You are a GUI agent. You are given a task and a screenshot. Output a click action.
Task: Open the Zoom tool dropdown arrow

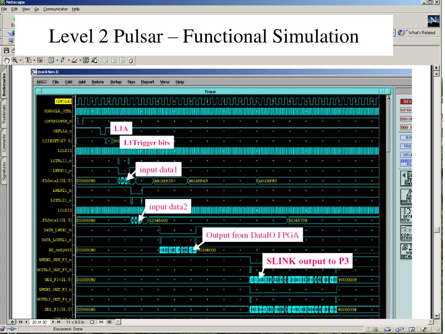pos(20,60)
